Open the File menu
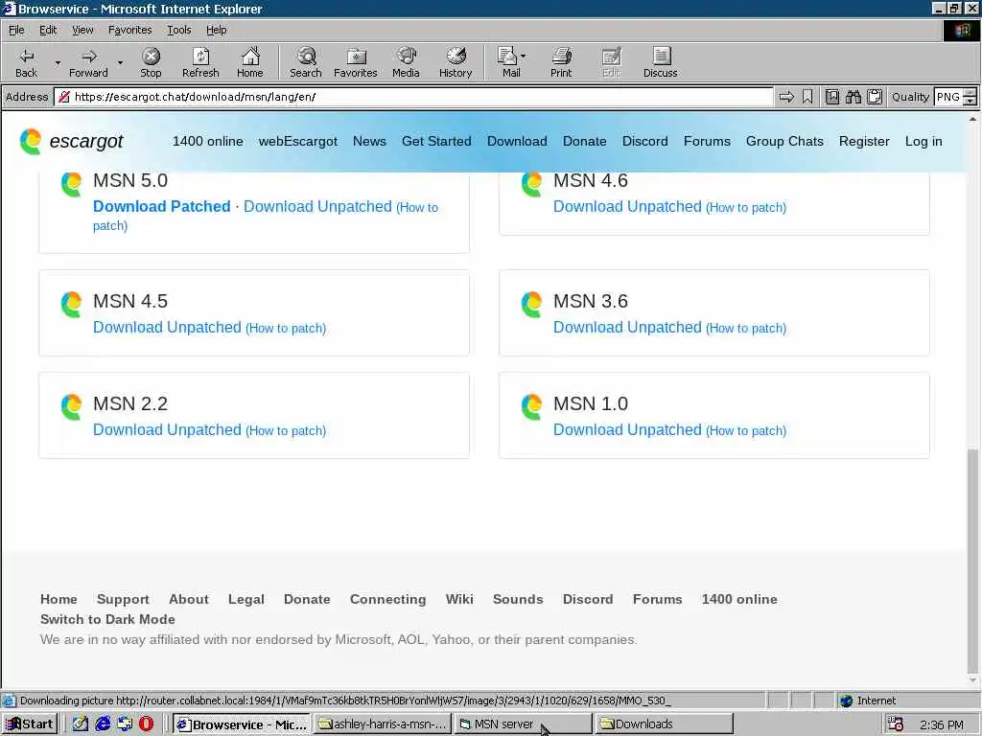Viewport: 982px width, 736px height. pyautogui.click(x=16, y=30)
